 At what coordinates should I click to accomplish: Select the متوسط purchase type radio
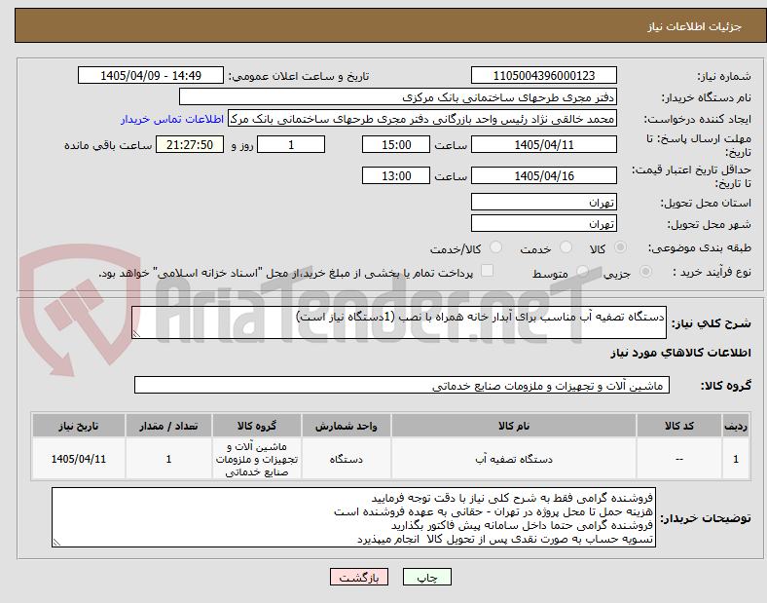click(x=582, y=272)
